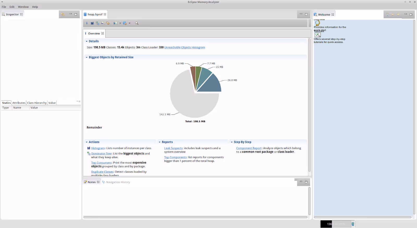Minimize the Inspector view

[70, 14]
